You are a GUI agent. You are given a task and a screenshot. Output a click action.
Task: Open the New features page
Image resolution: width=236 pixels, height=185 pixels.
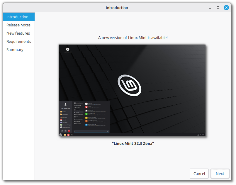[x=18, y=33]
